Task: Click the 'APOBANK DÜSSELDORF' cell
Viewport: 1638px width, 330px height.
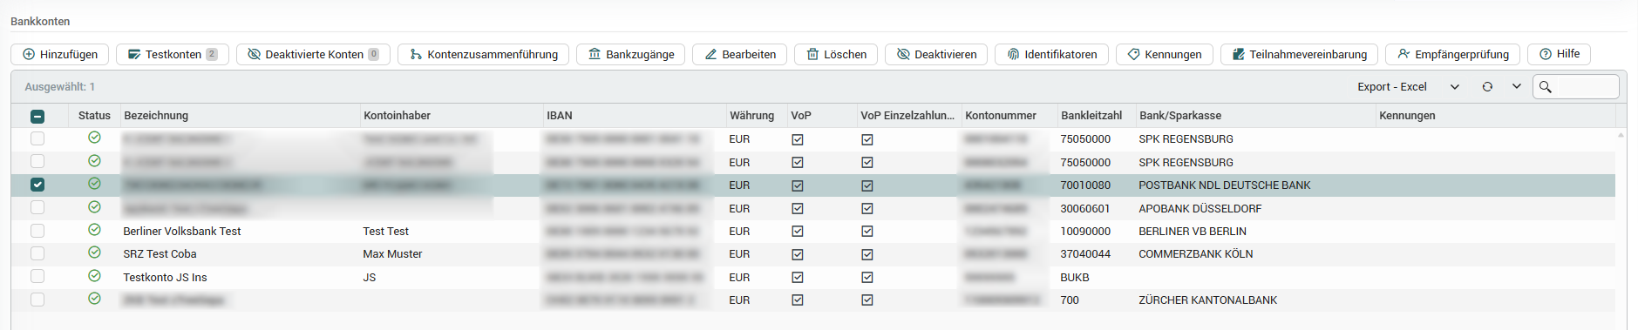Action: pos(1200,209)
